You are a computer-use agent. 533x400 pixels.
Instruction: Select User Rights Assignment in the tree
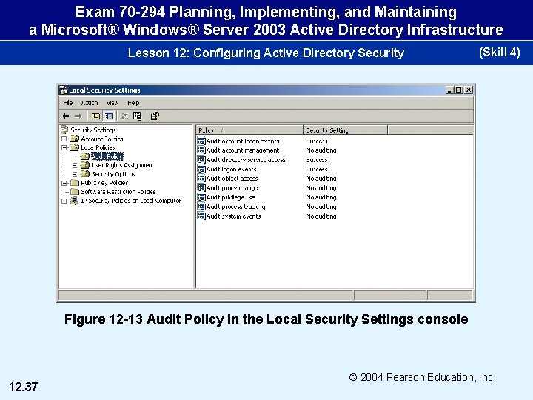[x=122, y=165]
